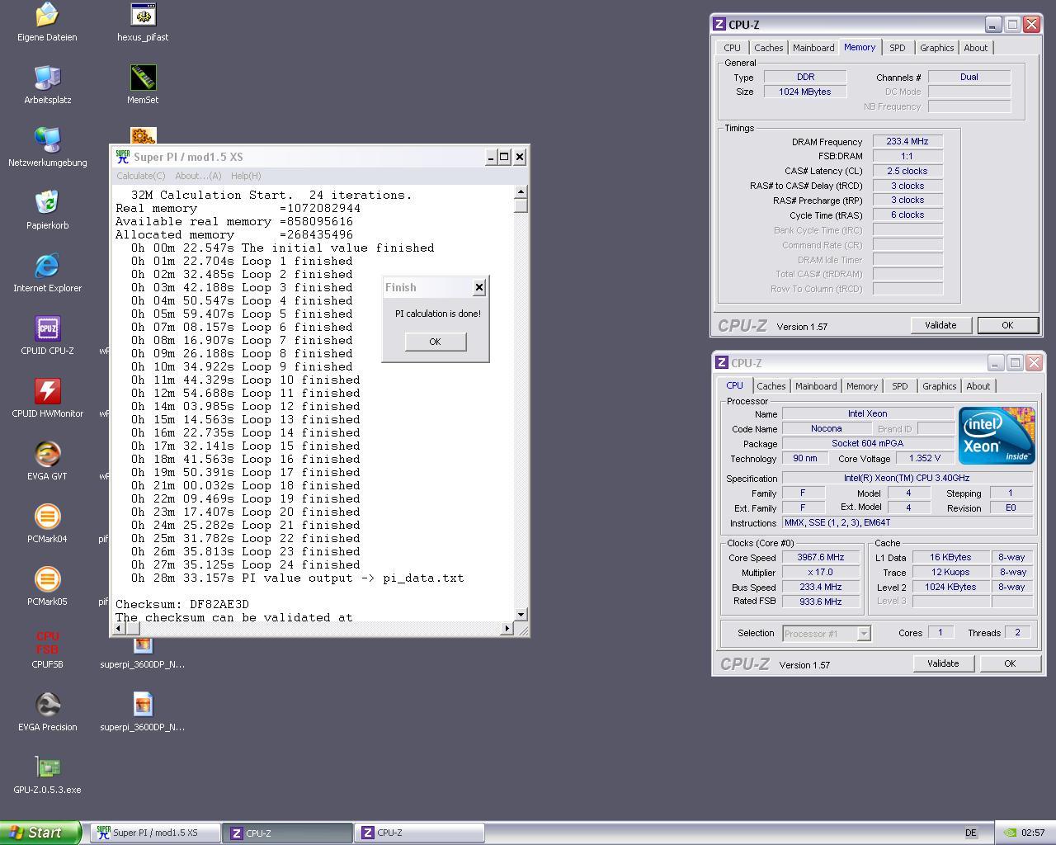Open the About...(A) menu in Super PI
This screenshot has width=1056, height=845.
[x=198, y=176]
